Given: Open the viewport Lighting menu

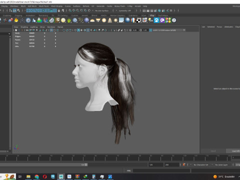Looking at the screenshot, I should pyautogui.click(x=34, y=27).
